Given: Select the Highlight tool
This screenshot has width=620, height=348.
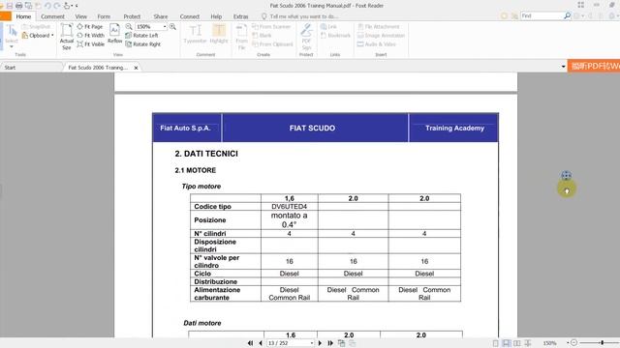Looking at the screenshot, I should tap(219, 34).
